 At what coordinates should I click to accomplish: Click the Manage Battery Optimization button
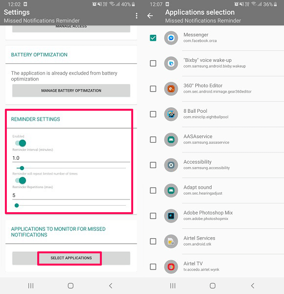[71, 91]
